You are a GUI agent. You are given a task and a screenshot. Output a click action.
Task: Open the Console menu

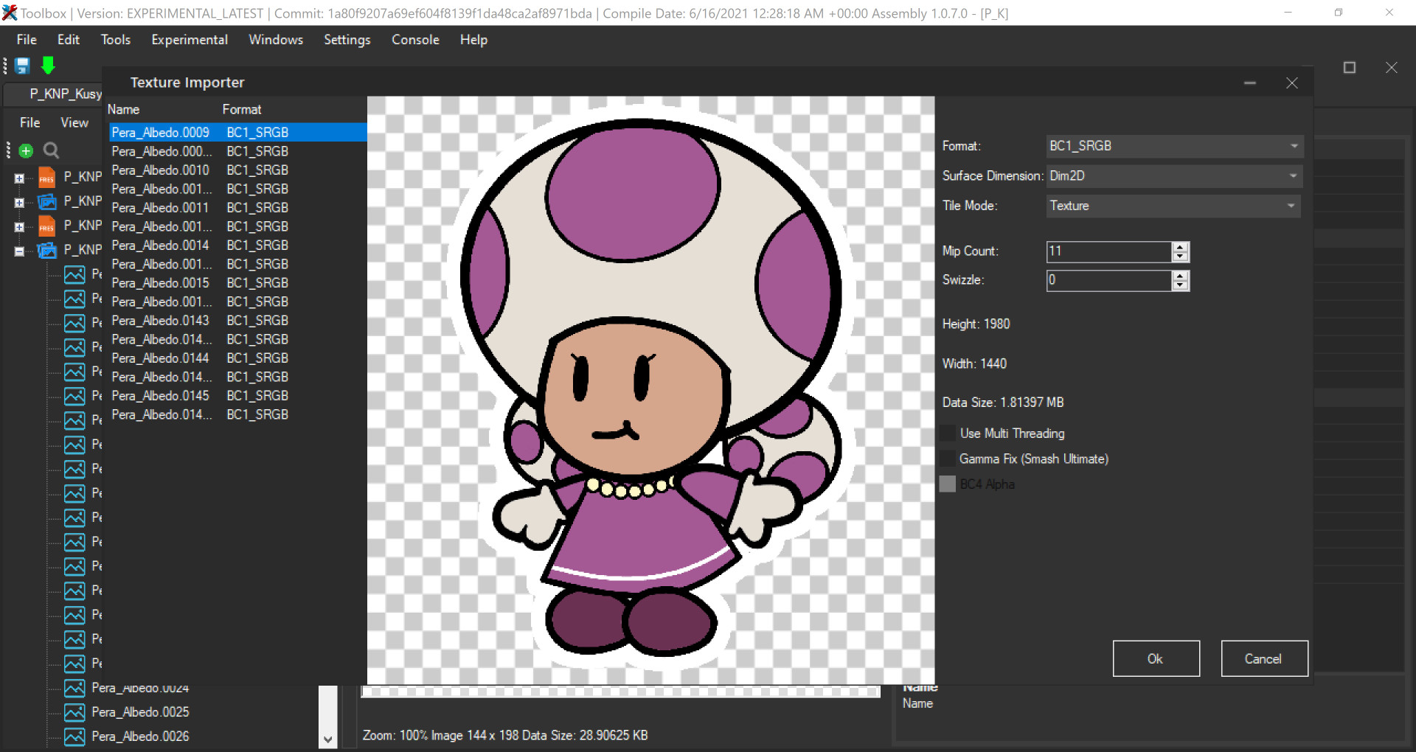pyautogui.click(x=414, y=40)
